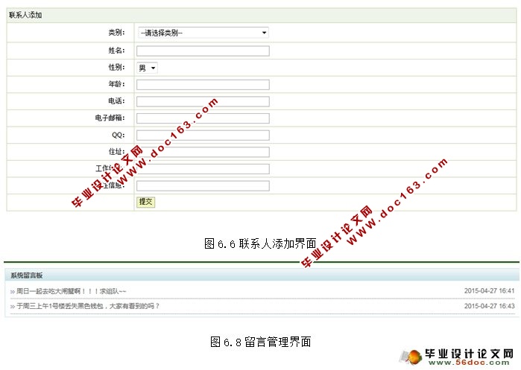Select the 电子邮箱 email input field
This screenshot has width=521, height=370.
coord(203,118)
